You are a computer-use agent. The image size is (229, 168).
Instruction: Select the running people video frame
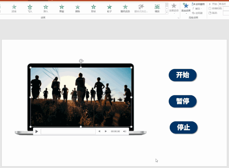coord(81,97)
